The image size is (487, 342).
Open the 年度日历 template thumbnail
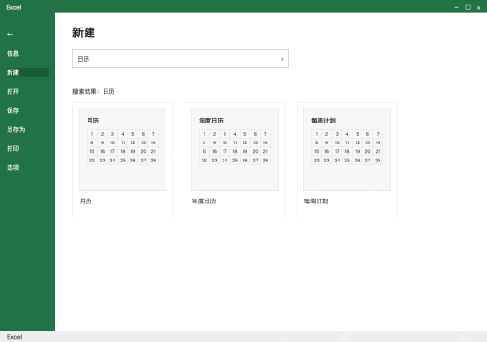[x=235, y=150]
